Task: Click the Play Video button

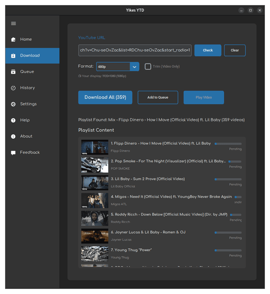Action: (x=204, y=97)
